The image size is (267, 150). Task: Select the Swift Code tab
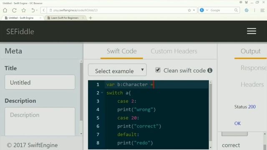coord(121,51)
